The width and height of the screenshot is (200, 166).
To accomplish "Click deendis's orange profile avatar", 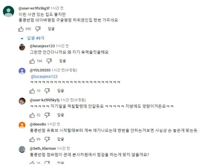I will [22, 125].
